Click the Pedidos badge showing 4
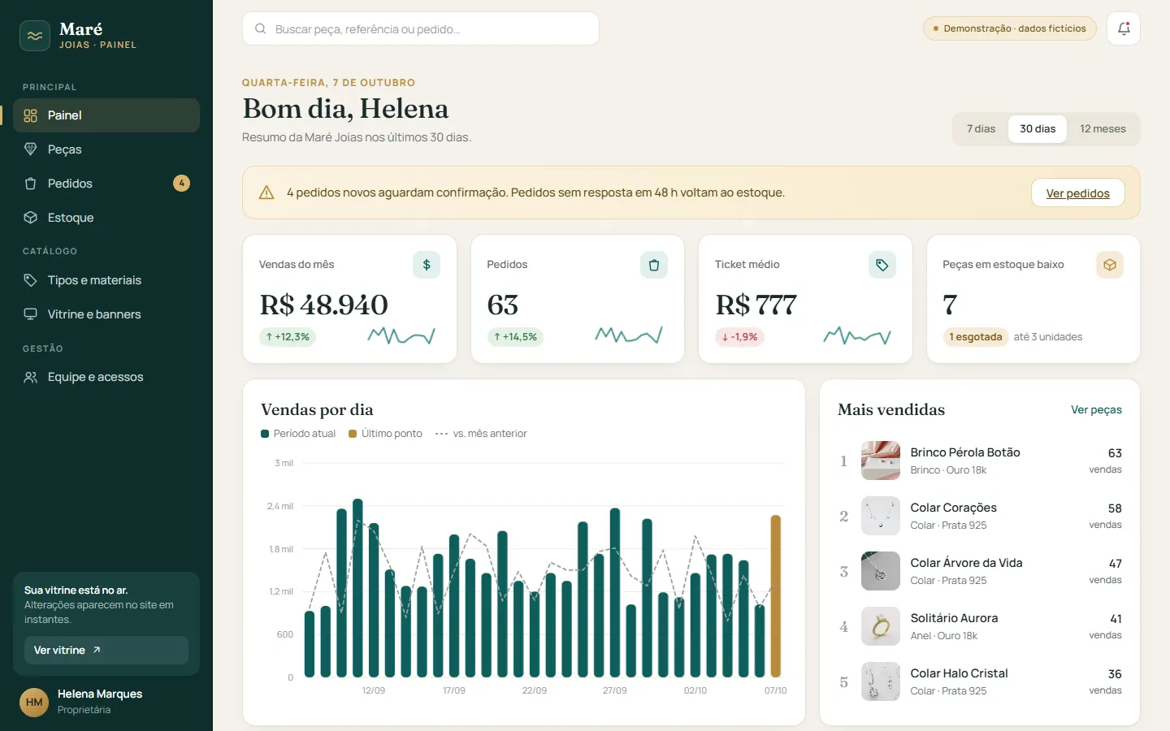 (182, 184)
